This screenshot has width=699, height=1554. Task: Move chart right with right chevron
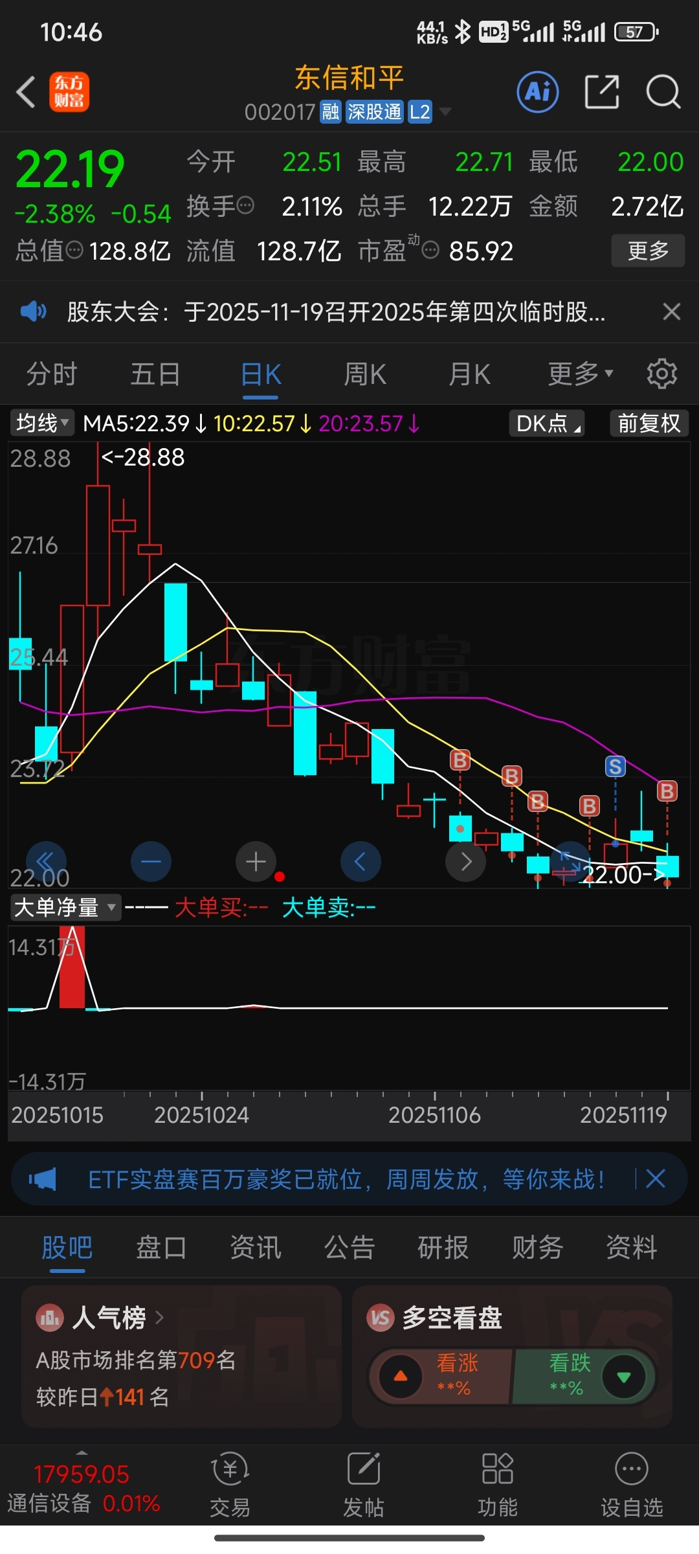(x=465, y=861)
